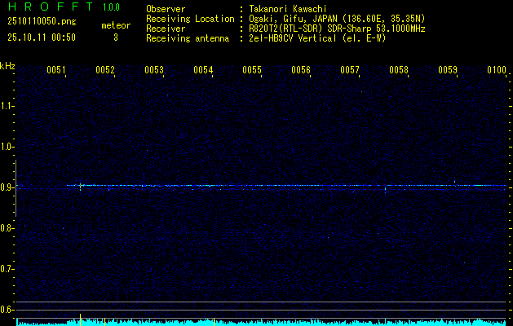The image size is (513, 326).
Task: Click the 0052 time axis label
Action: (x=105, y=70)
